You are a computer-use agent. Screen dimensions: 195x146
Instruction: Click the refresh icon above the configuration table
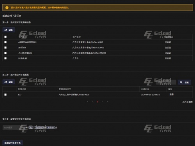(x=5, y=82)
